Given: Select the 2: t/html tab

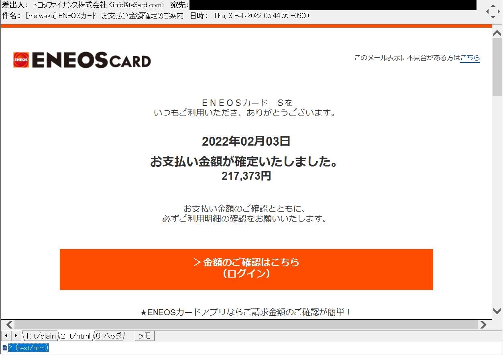Looking at the screenshot, I should pos(76,336).
